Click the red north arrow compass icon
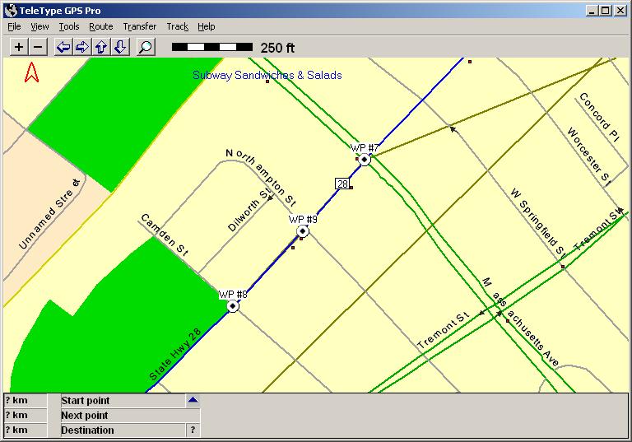 (x=32, y=72)
